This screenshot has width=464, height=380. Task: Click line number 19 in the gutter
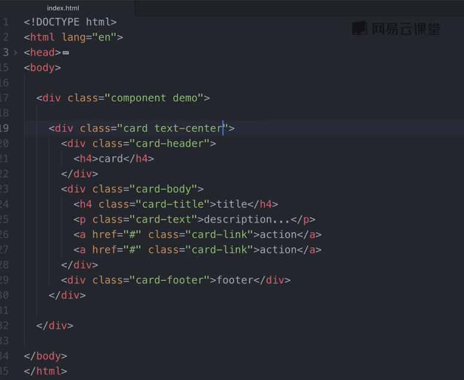tap(4, 128)
